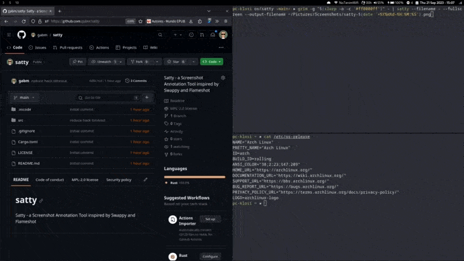Switch to the Issues tab

tap(38, 48)
